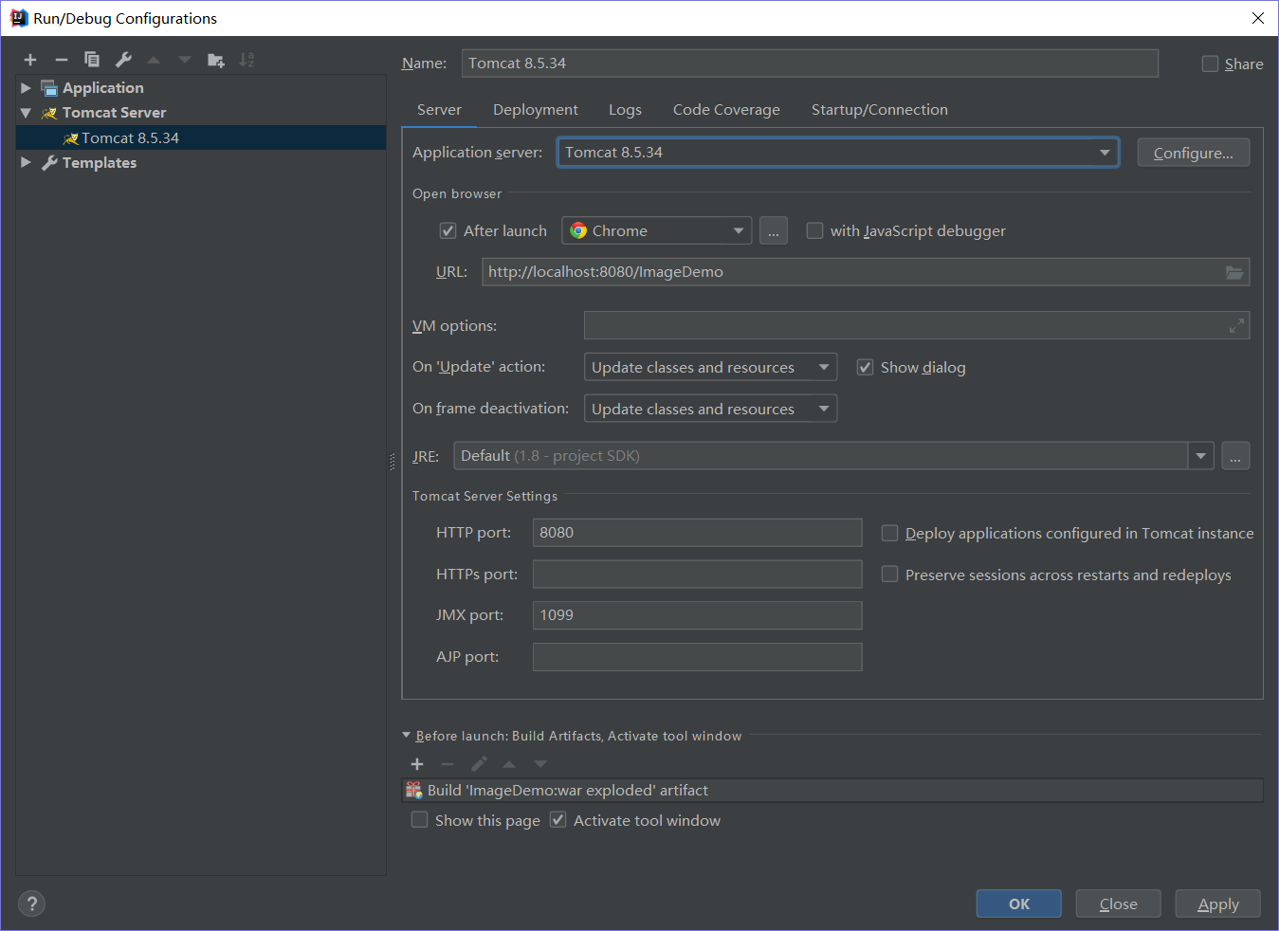Create new folder for configurations

pos(216,60)
